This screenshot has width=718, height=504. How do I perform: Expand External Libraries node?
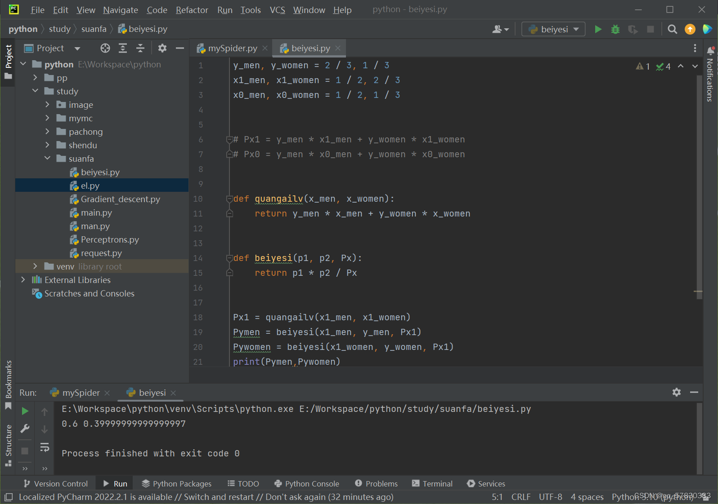pos(23,280)
